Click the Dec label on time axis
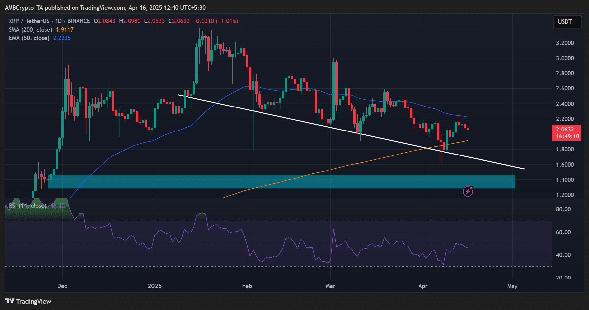This screenshot has width=589, height=310. 62,286
